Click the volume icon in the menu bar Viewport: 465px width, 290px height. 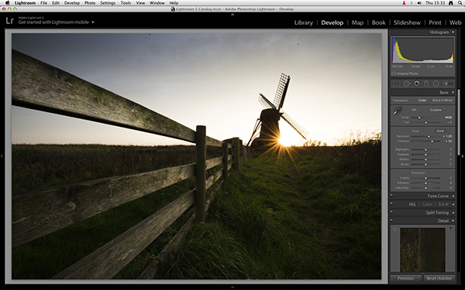click(419, 3)
